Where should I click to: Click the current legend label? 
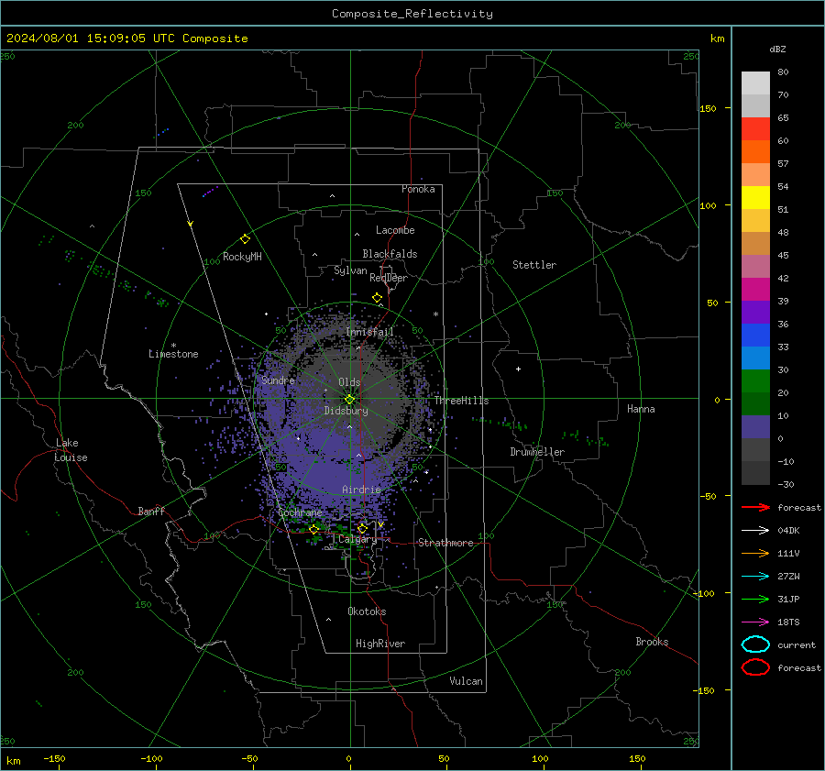[x=797, y=644]
